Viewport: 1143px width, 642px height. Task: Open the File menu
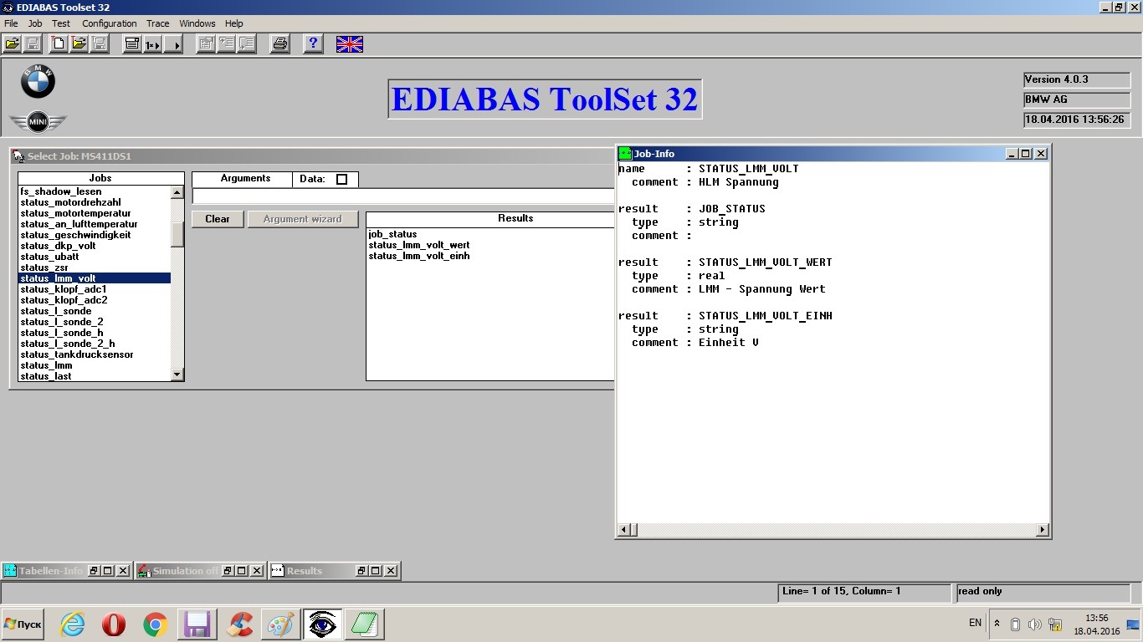tap(11, 23)
